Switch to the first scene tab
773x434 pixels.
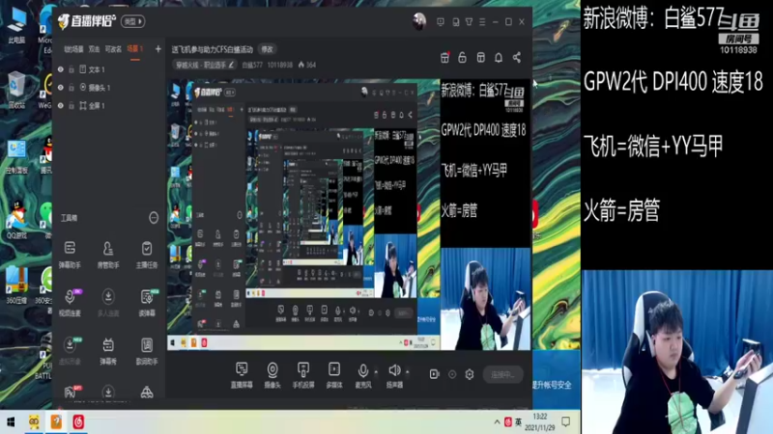click(x=73, y=49)
